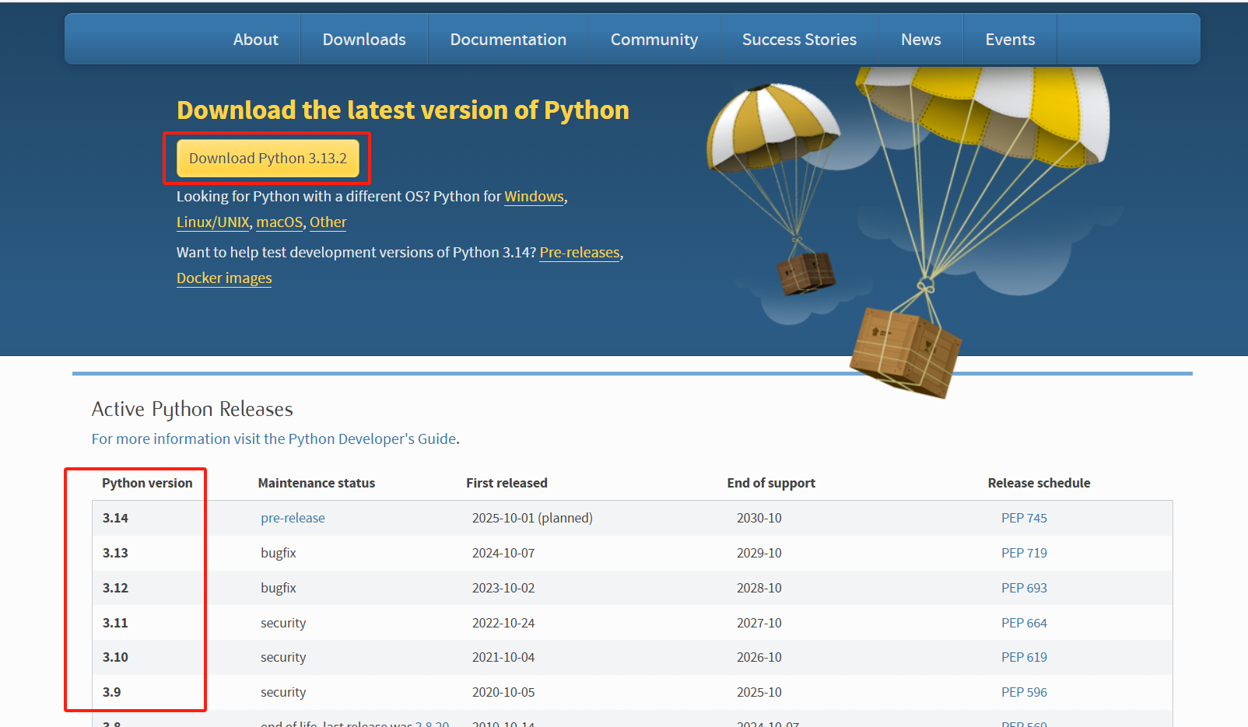
Task: Select the 3.12 version cell
Action: click(115, 588)
